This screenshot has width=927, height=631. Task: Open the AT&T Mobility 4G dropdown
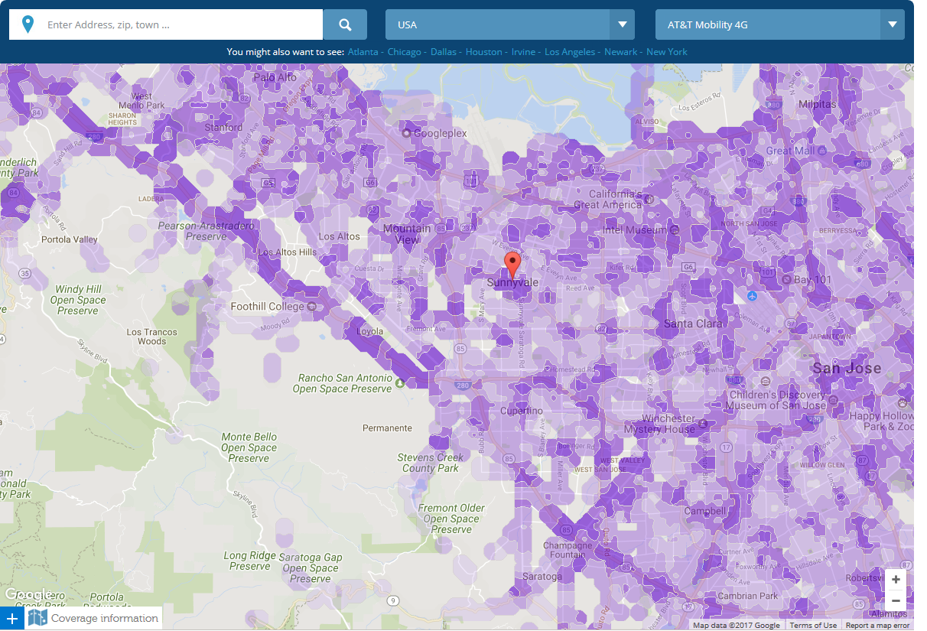780,24
